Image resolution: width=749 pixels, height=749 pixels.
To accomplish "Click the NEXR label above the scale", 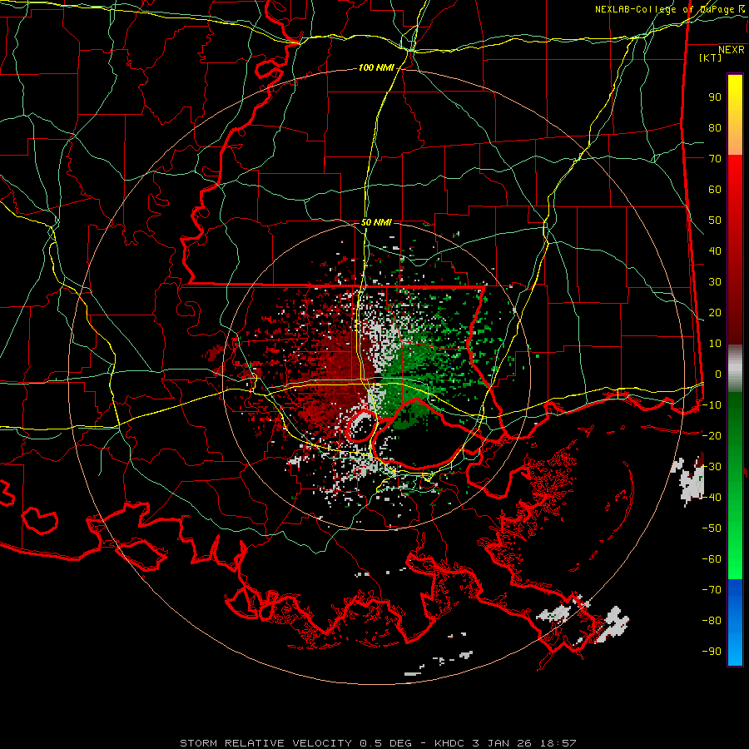I will [x=732, y=50].
